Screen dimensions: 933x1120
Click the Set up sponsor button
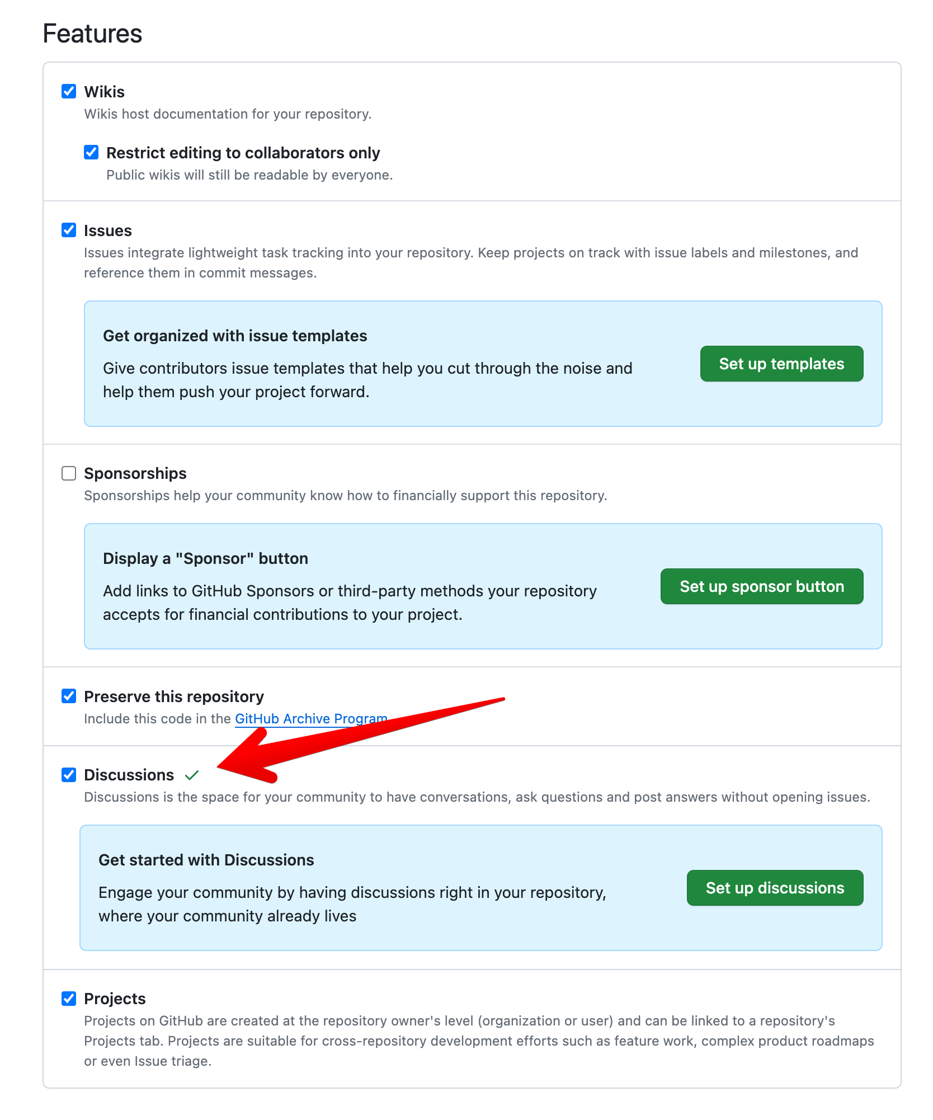(761, 586)
